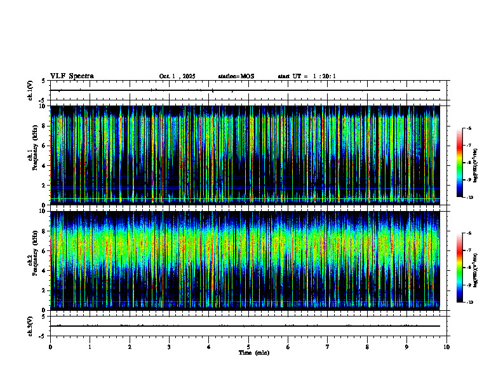Click the "-6" value on ch.1 colorbar
Viewport: 503px width, 389px height.
(469, 128)
